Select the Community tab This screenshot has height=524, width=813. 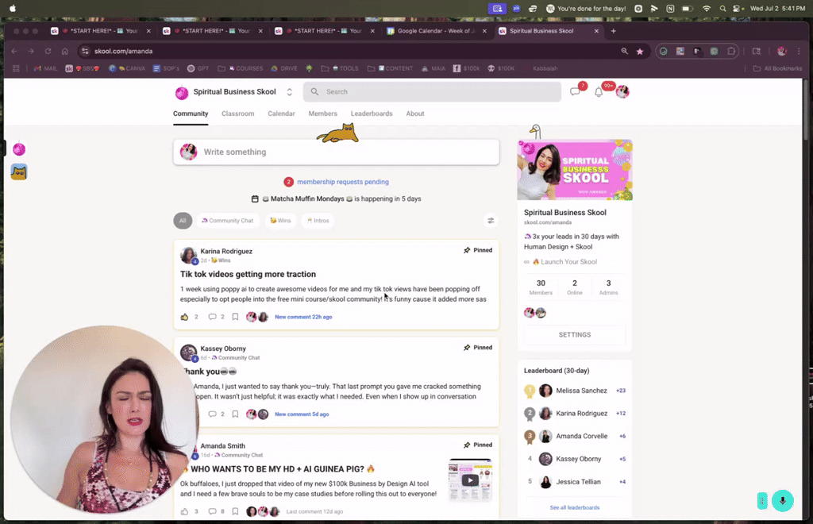pyautogui.click(x=191, y=114)
